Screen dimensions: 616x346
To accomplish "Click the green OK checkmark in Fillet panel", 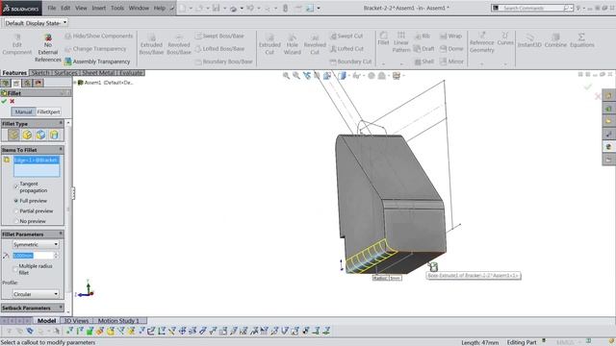I will pos(4,101).
